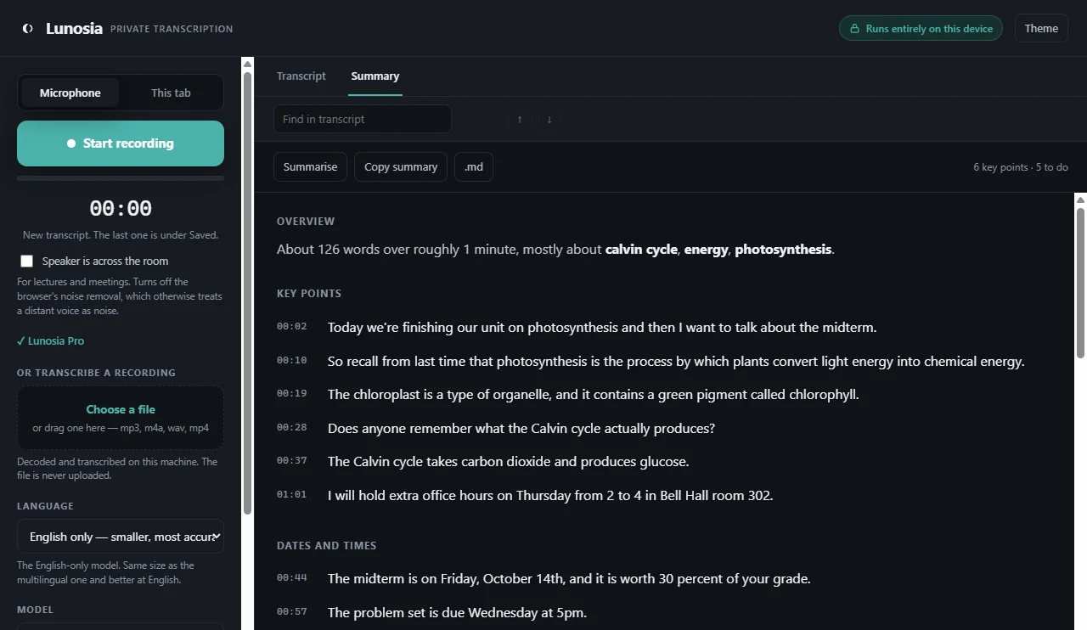Click timestamp 00:44 under Dates and Times

291,577
